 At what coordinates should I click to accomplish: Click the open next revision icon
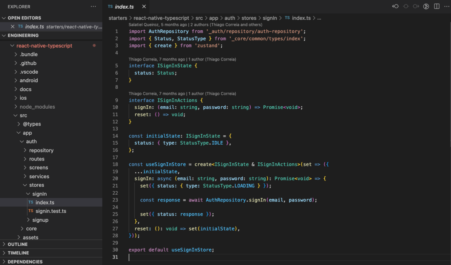(x=416, y=6)
